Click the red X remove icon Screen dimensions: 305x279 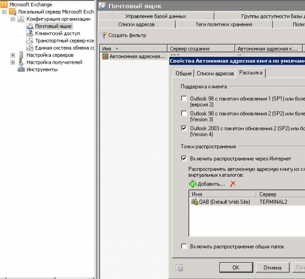(x=233, y=184)
